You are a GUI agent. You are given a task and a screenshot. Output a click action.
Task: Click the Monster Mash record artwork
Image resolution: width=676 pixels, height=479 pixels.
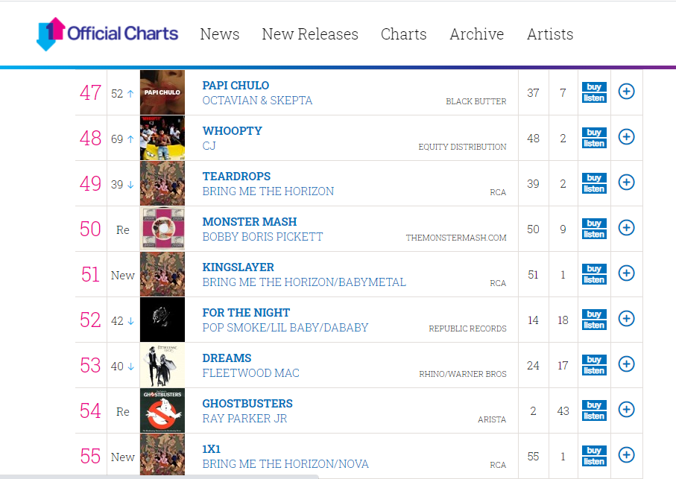(162, 229)
